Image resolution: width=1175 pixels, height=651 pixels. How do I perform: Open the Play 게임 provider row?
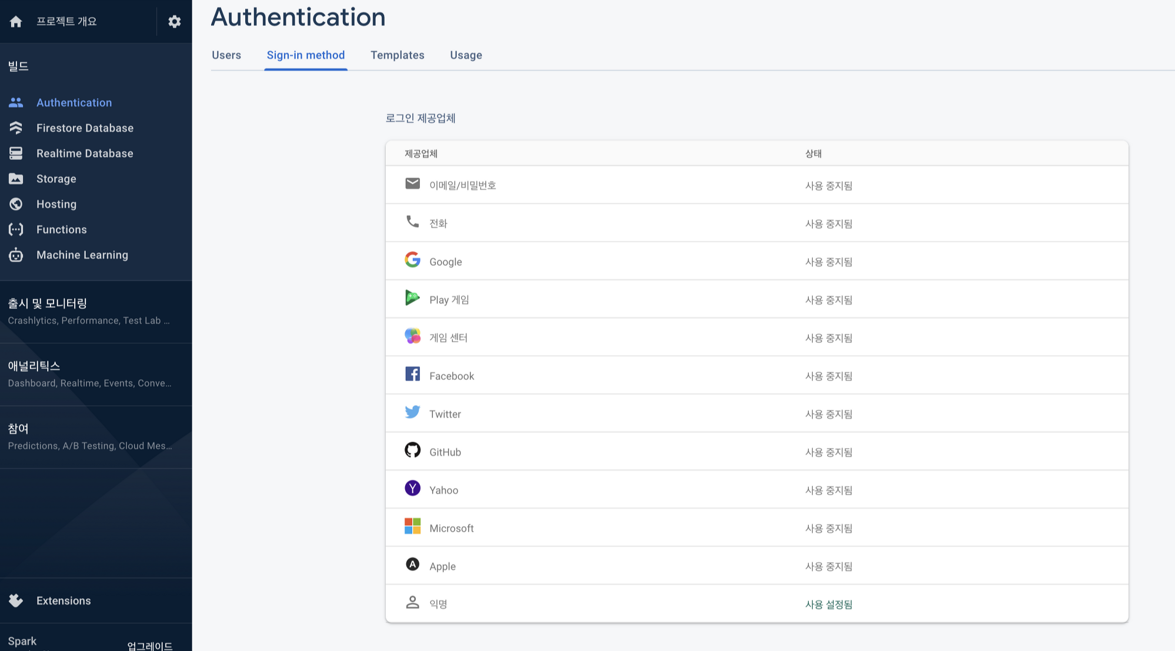pyautogui.click(x=757, y=299)
